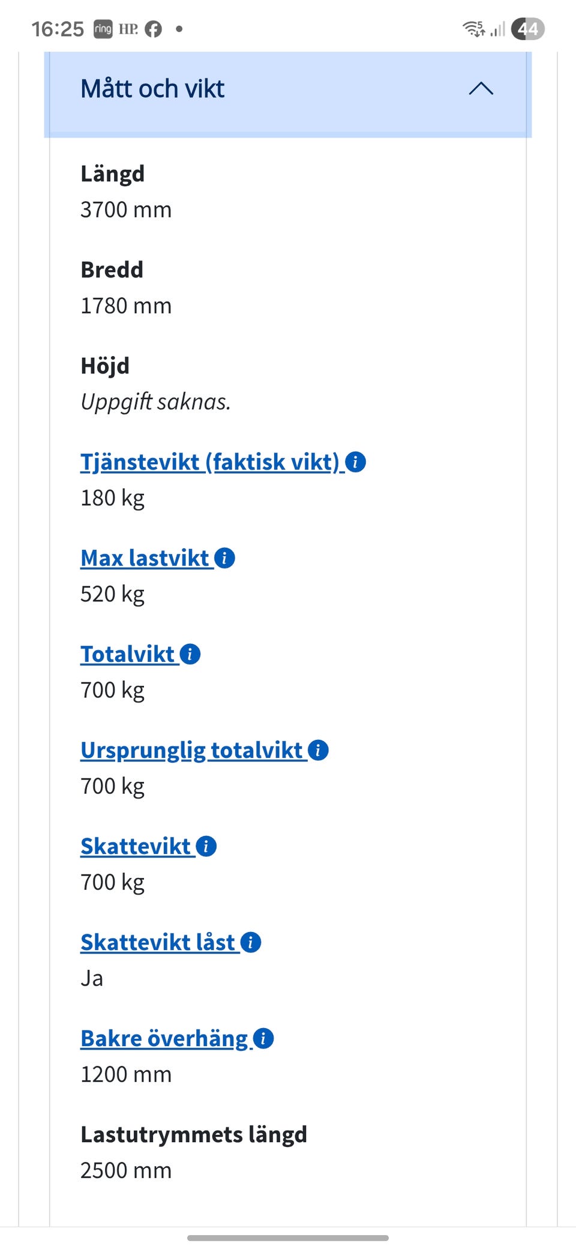Screen dimensions: 576x1249
Task: Tap the Skattevikt info icon
Action: point(206,846)
